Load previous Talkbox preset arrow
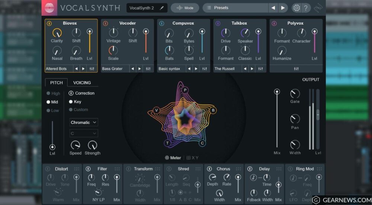The height and width of the screenshot is (205, 372). pos(245,69)
